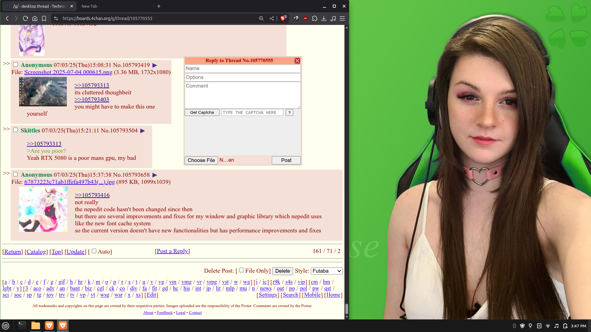This screenshot has height=332, width=591.
Task: Open the extensions puzzle-piece menu
Action: coord(315,18)
